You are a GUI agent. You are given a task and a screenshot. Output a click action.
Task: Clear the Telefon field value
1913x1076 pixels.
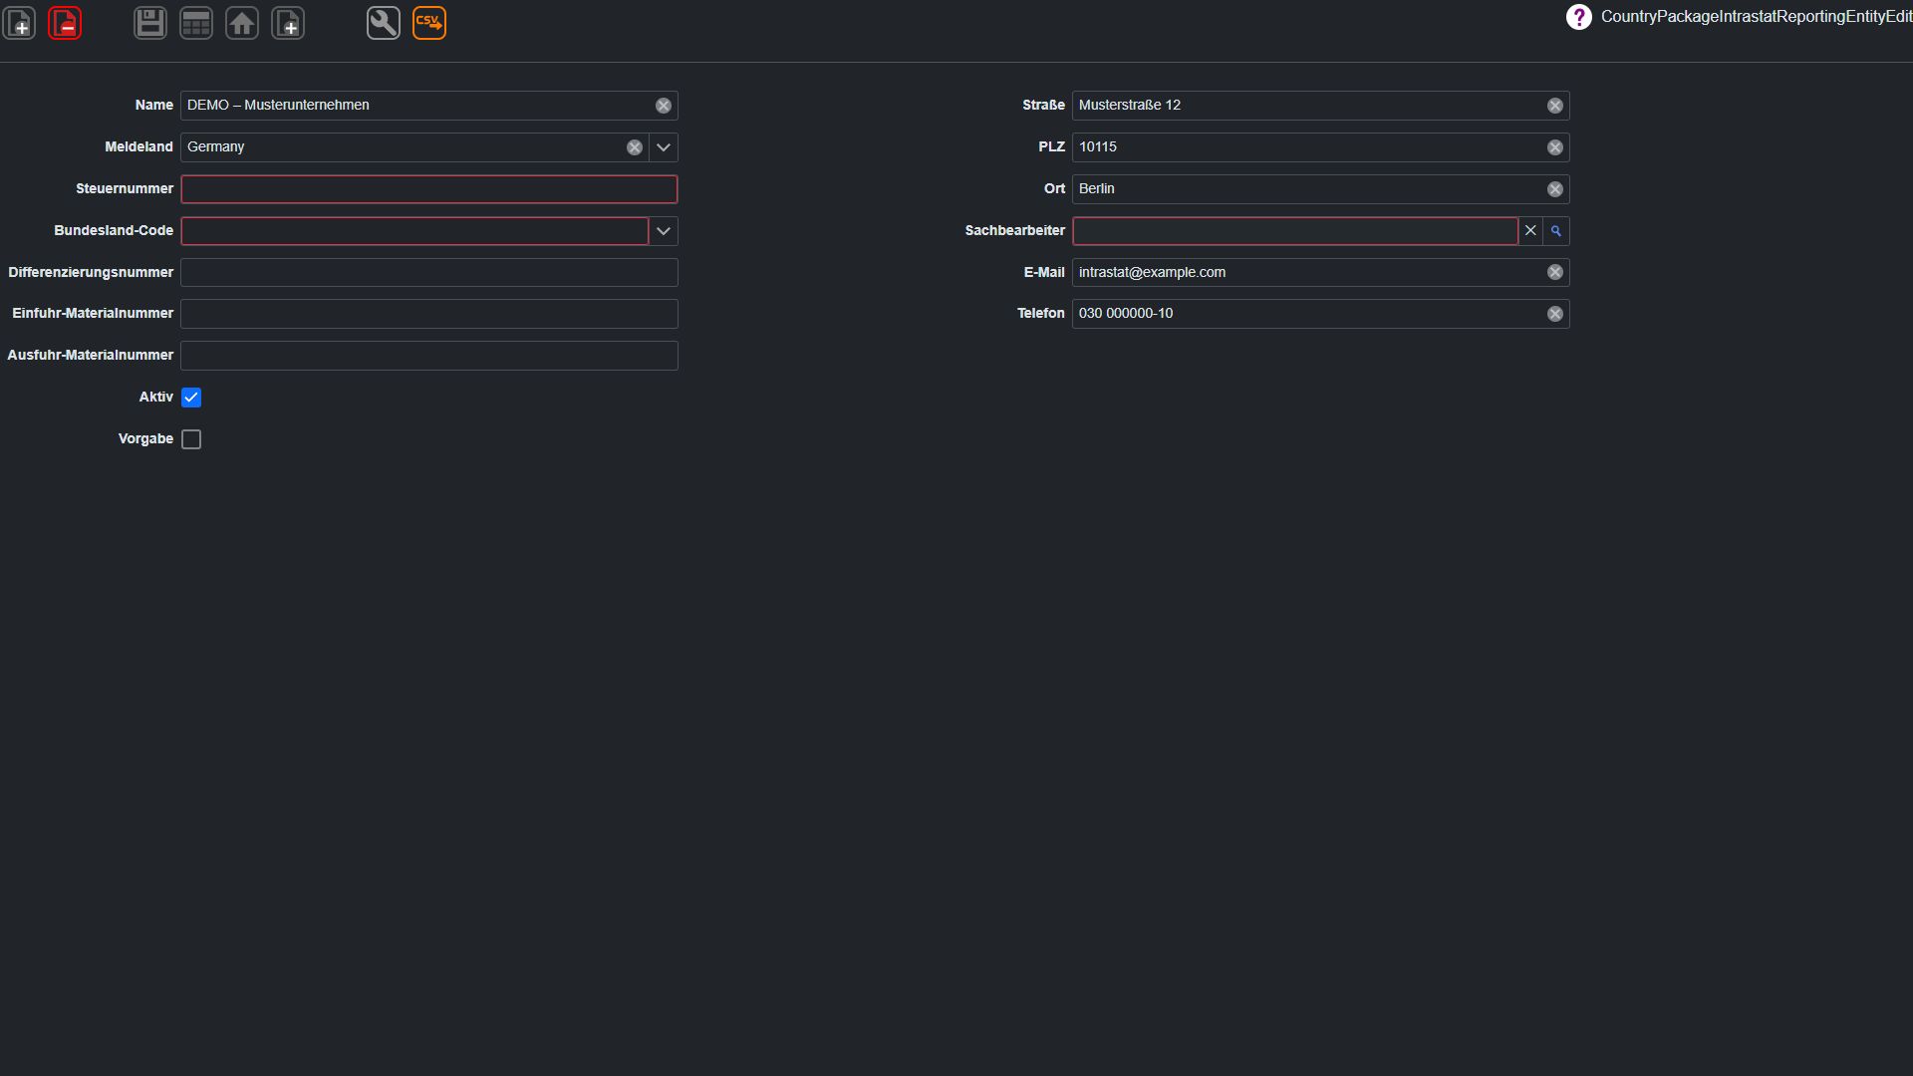(1555, 314)
